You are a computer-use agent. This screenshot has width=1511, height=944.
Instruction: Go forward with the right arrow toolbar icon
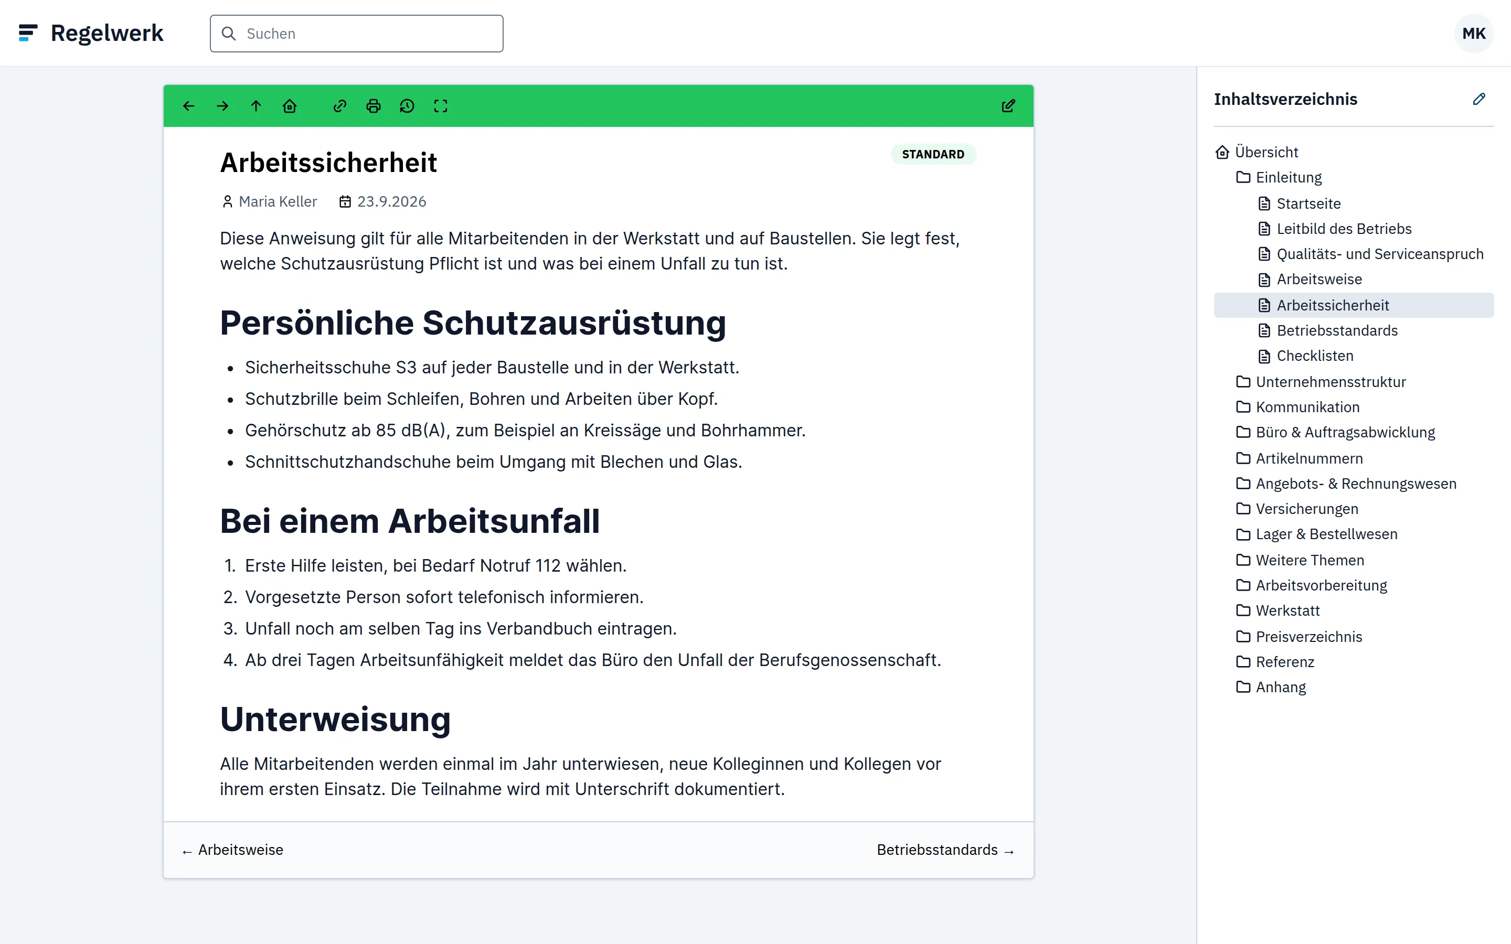click(x=222, y=106)
